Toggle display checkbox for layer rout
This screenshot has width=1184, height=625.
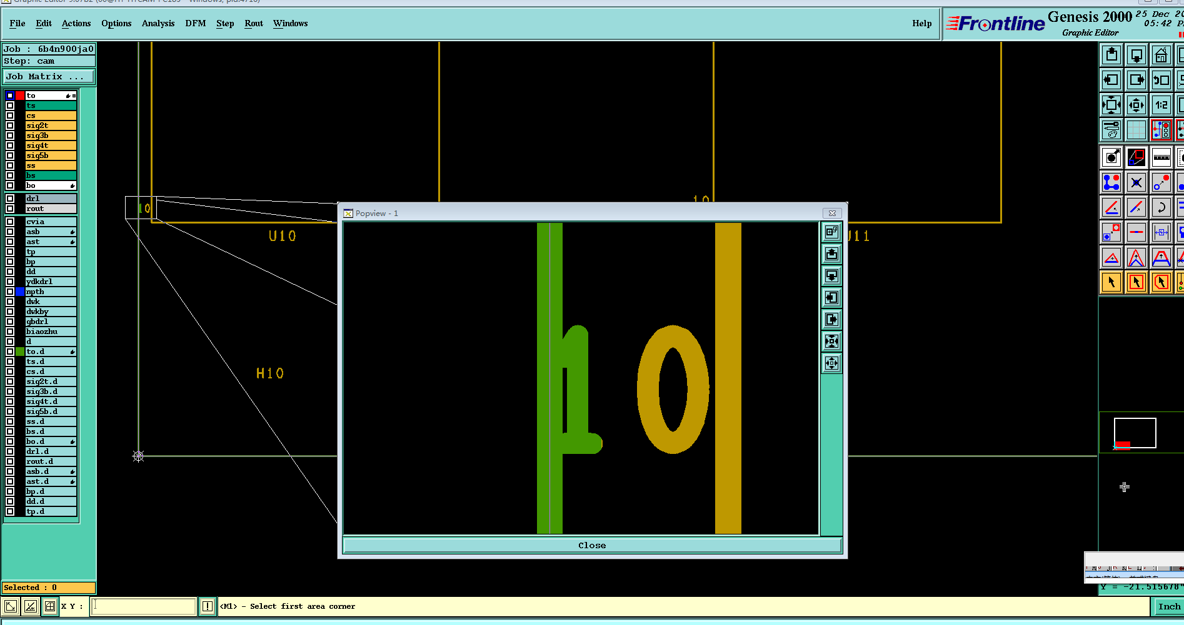point(10,209)
